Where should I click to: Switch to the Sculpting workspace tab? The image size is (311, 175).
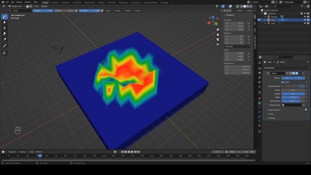pyautogui.click(x=66, y=2)
